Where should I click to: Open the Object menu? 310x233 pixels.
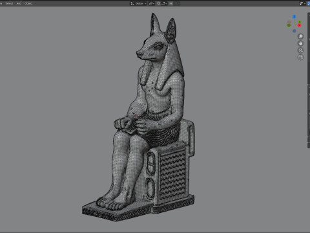pyautogui.click(x=28, y=3)
